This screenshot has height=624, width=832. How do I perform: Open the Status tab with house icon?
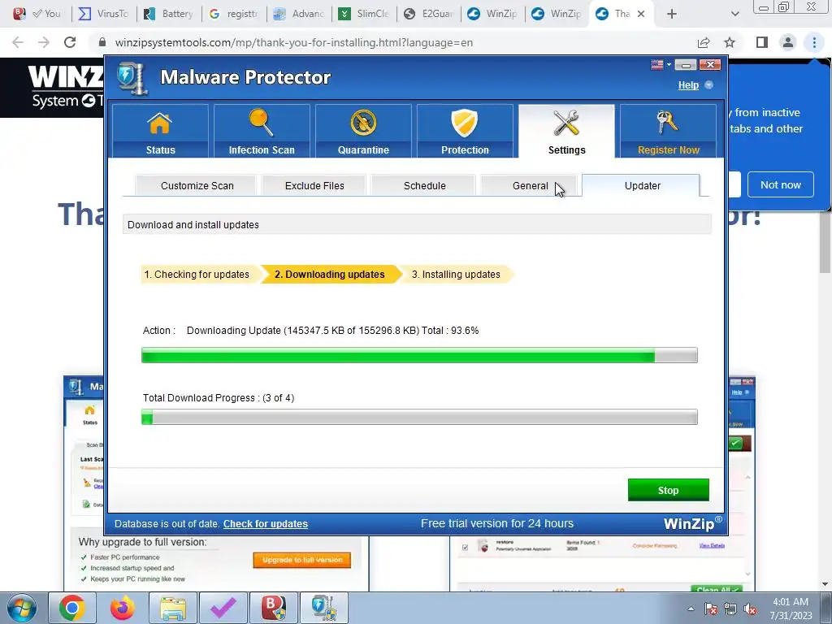pos(160,131)
